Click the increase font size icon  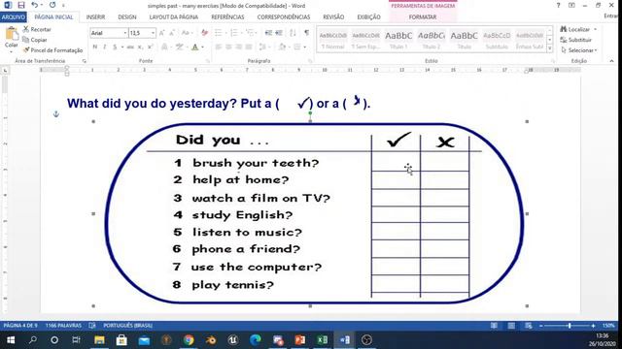(162, 33)
